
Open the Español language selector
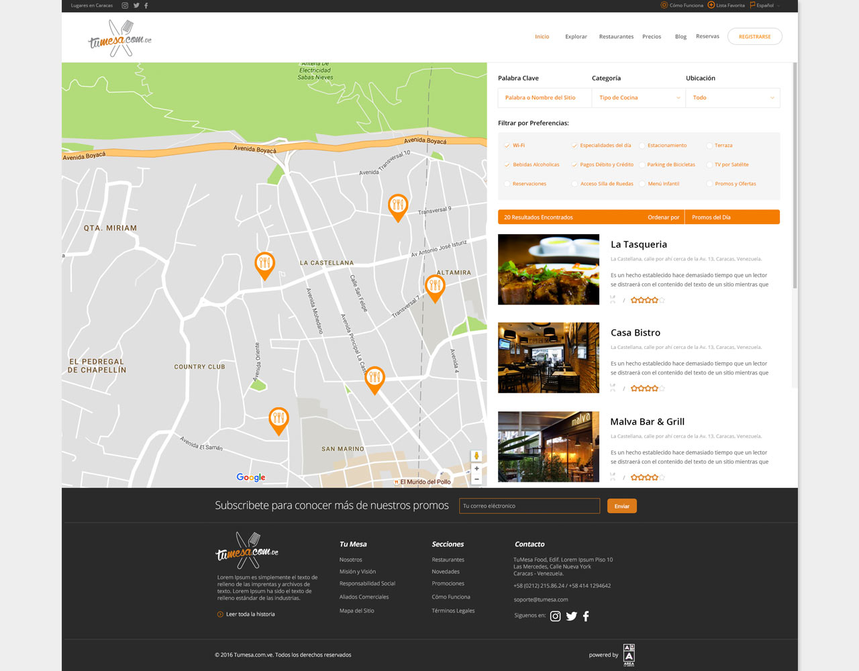(765, 5)
